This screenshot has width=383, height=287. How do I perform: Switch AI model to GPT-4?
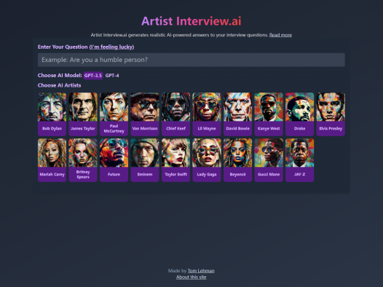tap(112, 76)
